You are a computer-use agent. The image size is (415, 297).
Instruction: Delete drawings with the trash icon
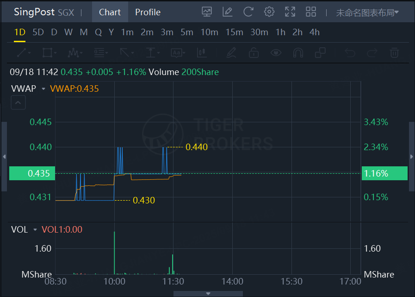point(394,52)
